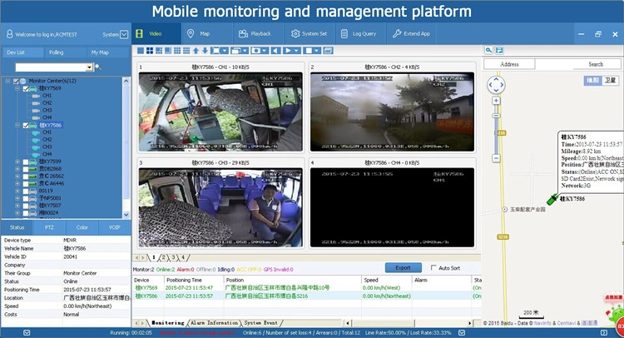Click the up arrow toolbar icon

[x=196, y=51]
